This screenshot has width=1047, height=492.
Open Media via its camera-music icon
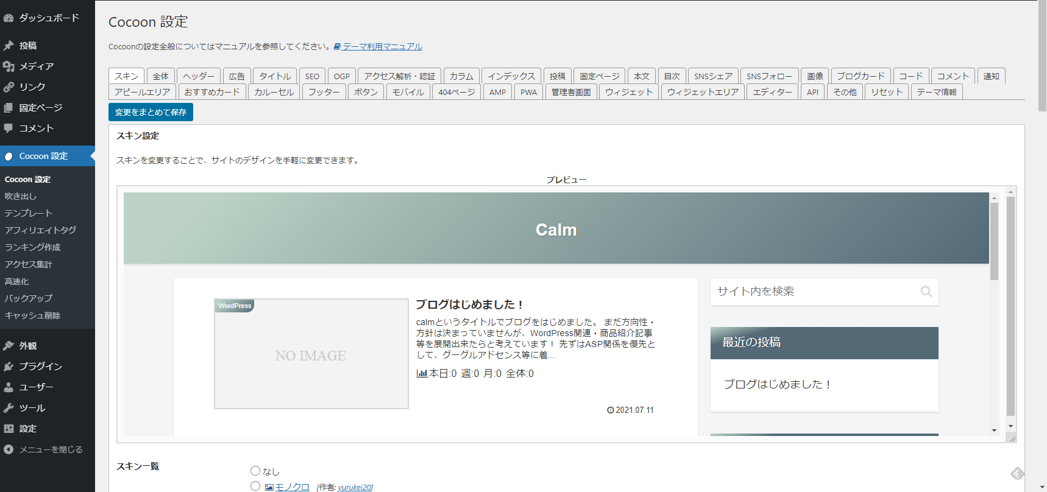click(x=9, y=66)
